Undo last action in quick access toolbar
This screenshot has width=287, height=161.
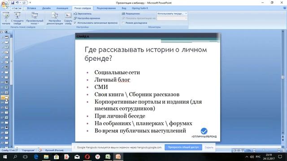click(17, 3)
